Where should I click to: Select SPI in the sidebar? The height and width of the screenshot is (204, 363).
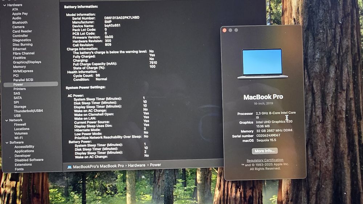tap(16, 102)
